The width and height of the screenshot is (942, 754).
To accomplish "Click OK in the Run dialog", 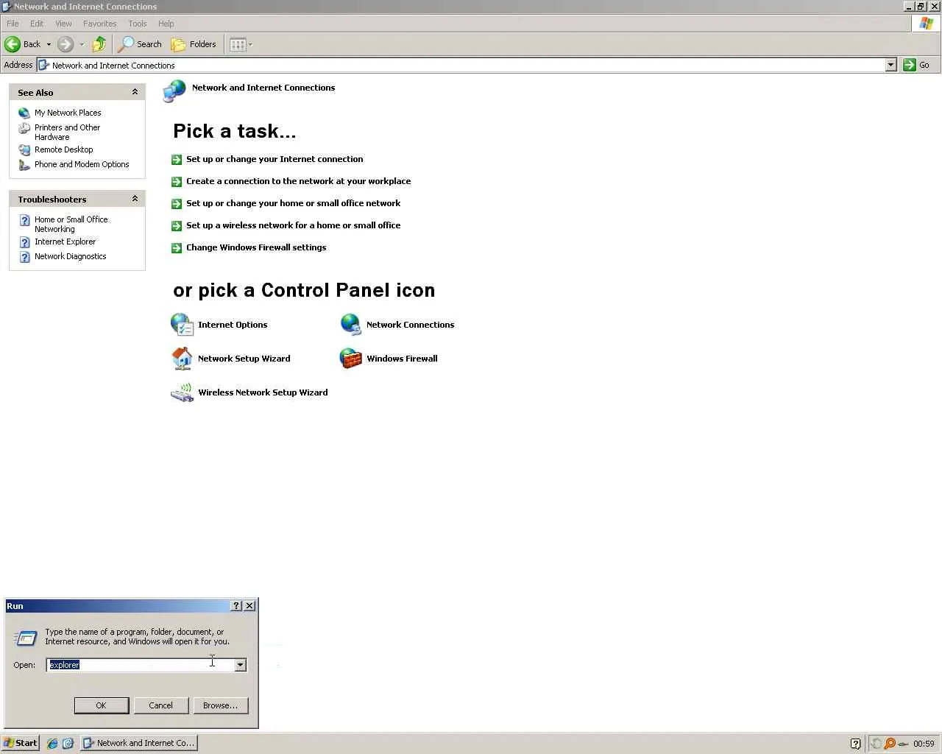I will coord(102,705).
